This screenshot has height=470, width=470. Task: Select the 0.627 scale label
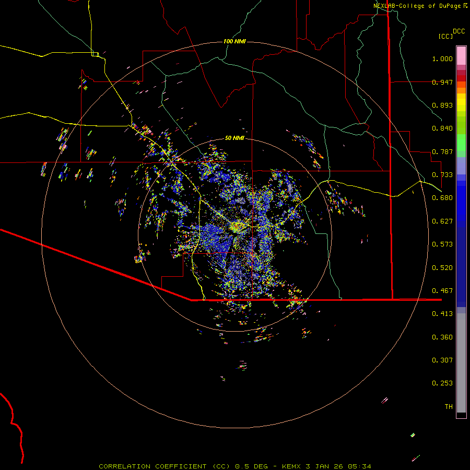(442, 221)
